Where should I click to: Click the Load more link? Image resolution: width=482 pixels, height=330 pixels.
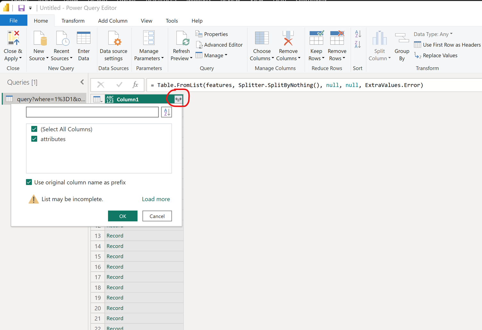click(156, 199)
